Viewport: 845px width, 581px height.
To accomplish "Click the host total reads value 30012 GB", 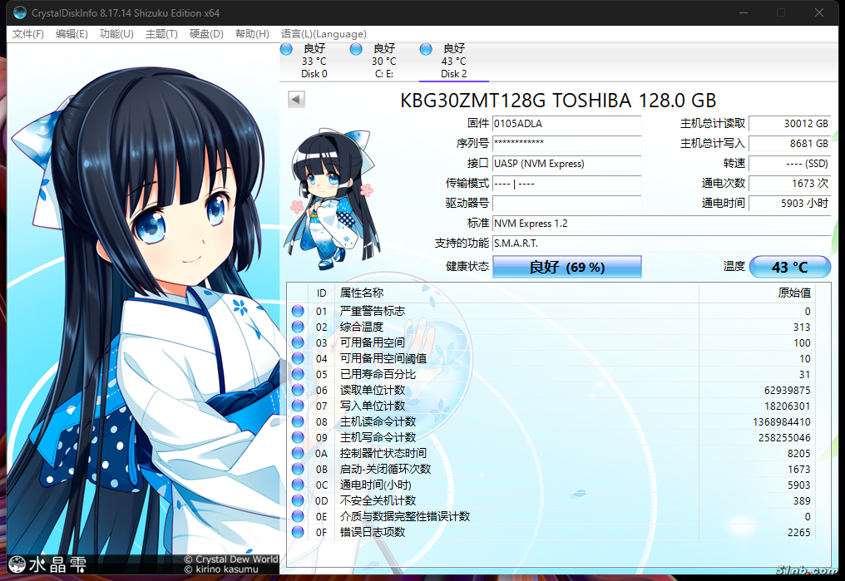I will (789, 123).
